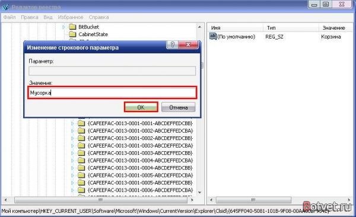Open the Файл menu

tap(9, 17)
